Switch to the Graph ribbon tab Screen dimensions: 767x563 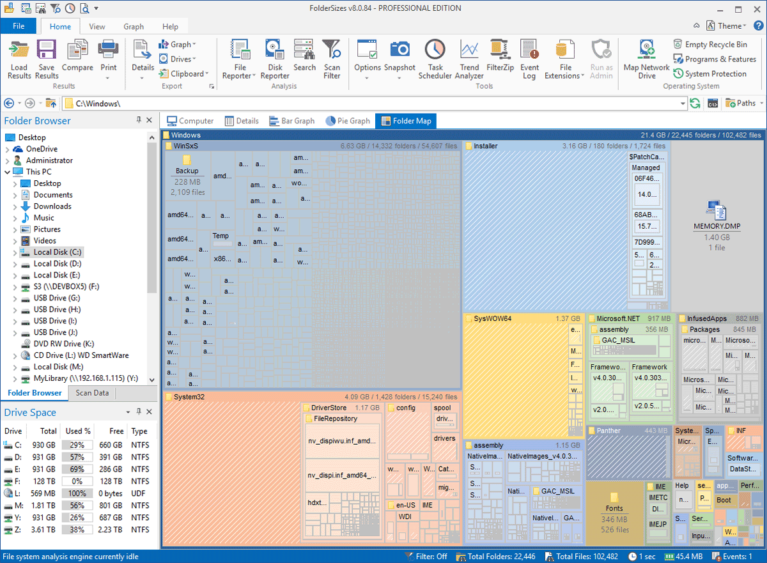coord(134,27)
